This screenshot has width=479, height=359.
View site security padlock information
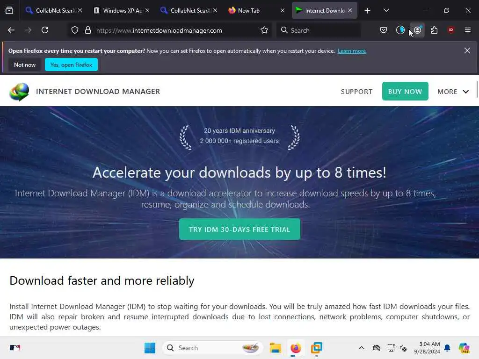click(88, 30)
